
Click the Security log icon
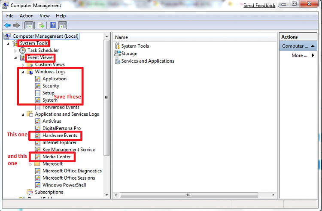pyautogui.click(x=37, y=86)
